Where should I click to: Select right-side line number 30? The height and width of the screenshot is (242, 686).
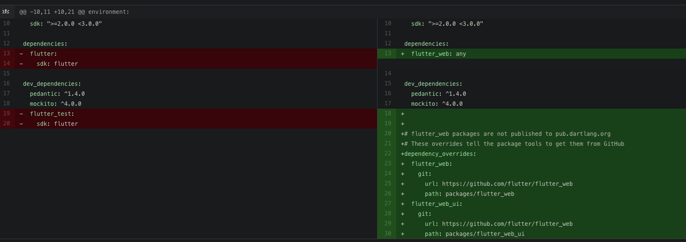point(388,233)
